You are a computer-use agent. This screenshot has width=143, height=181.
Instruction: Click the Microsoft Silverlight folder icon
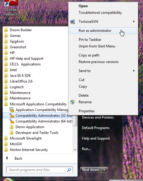6,138
